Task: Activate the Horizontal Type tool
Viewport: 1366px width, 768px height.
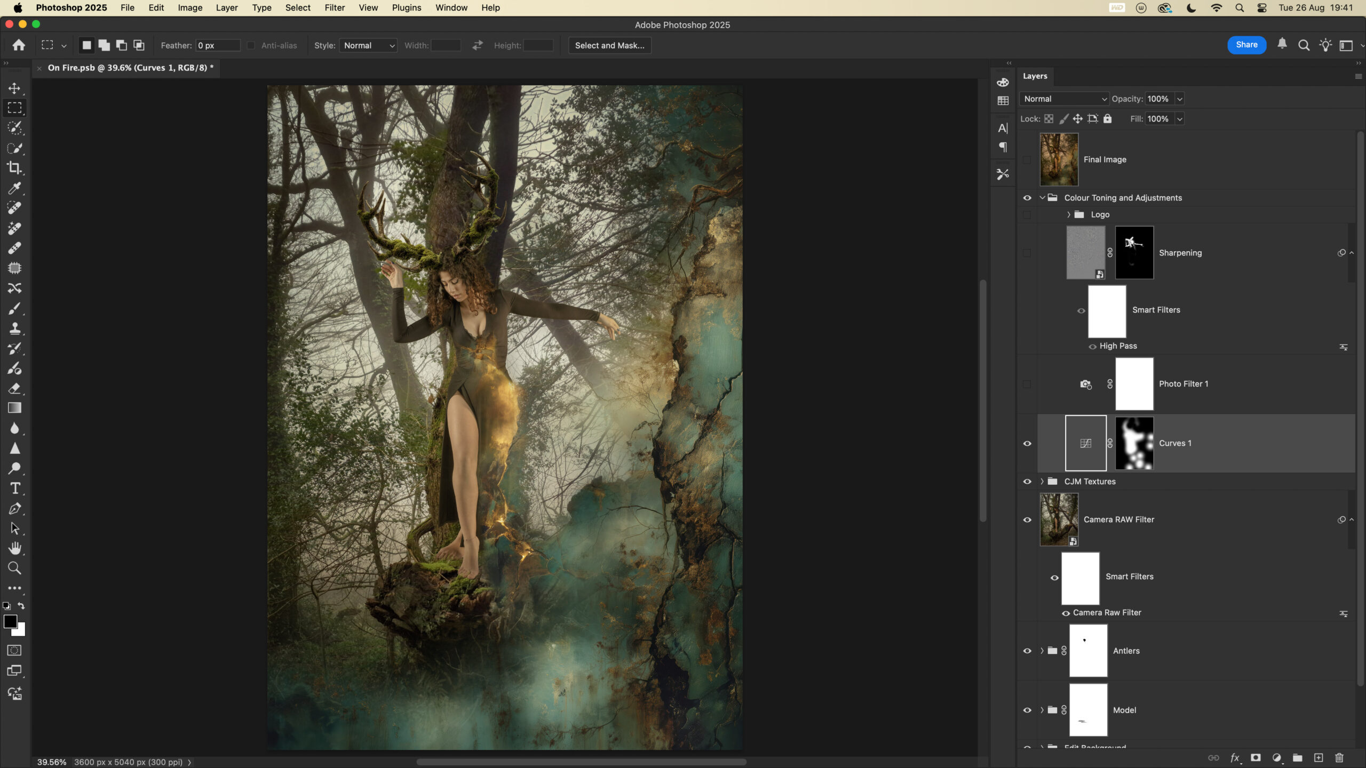Action: click(x=14, y=489)
